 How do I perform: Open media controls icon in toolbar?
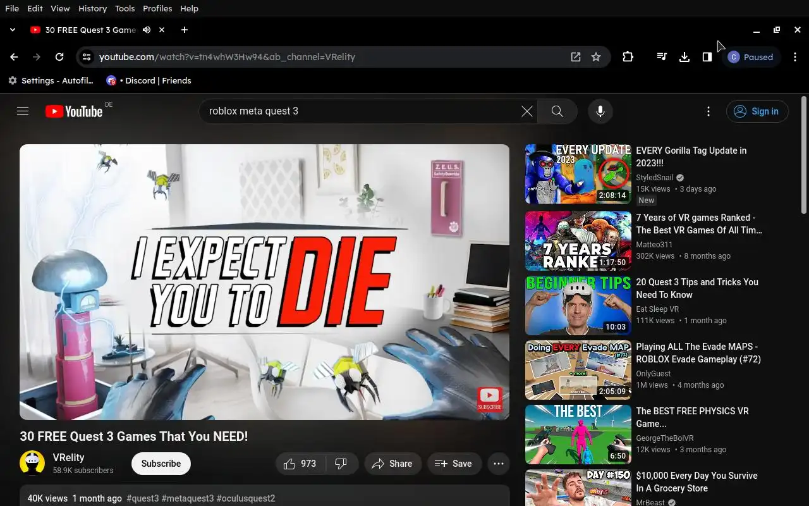pos(661,57)
